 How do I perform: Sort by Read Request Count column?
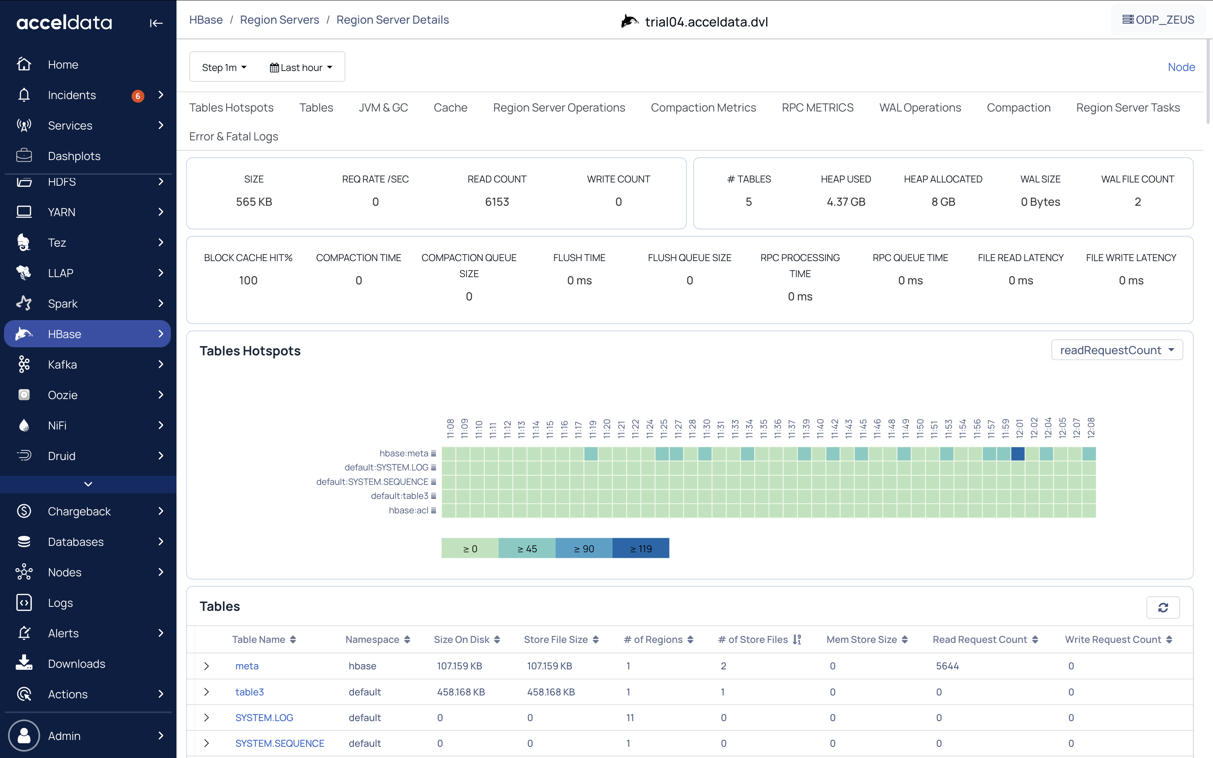(x=1035, y=640)
